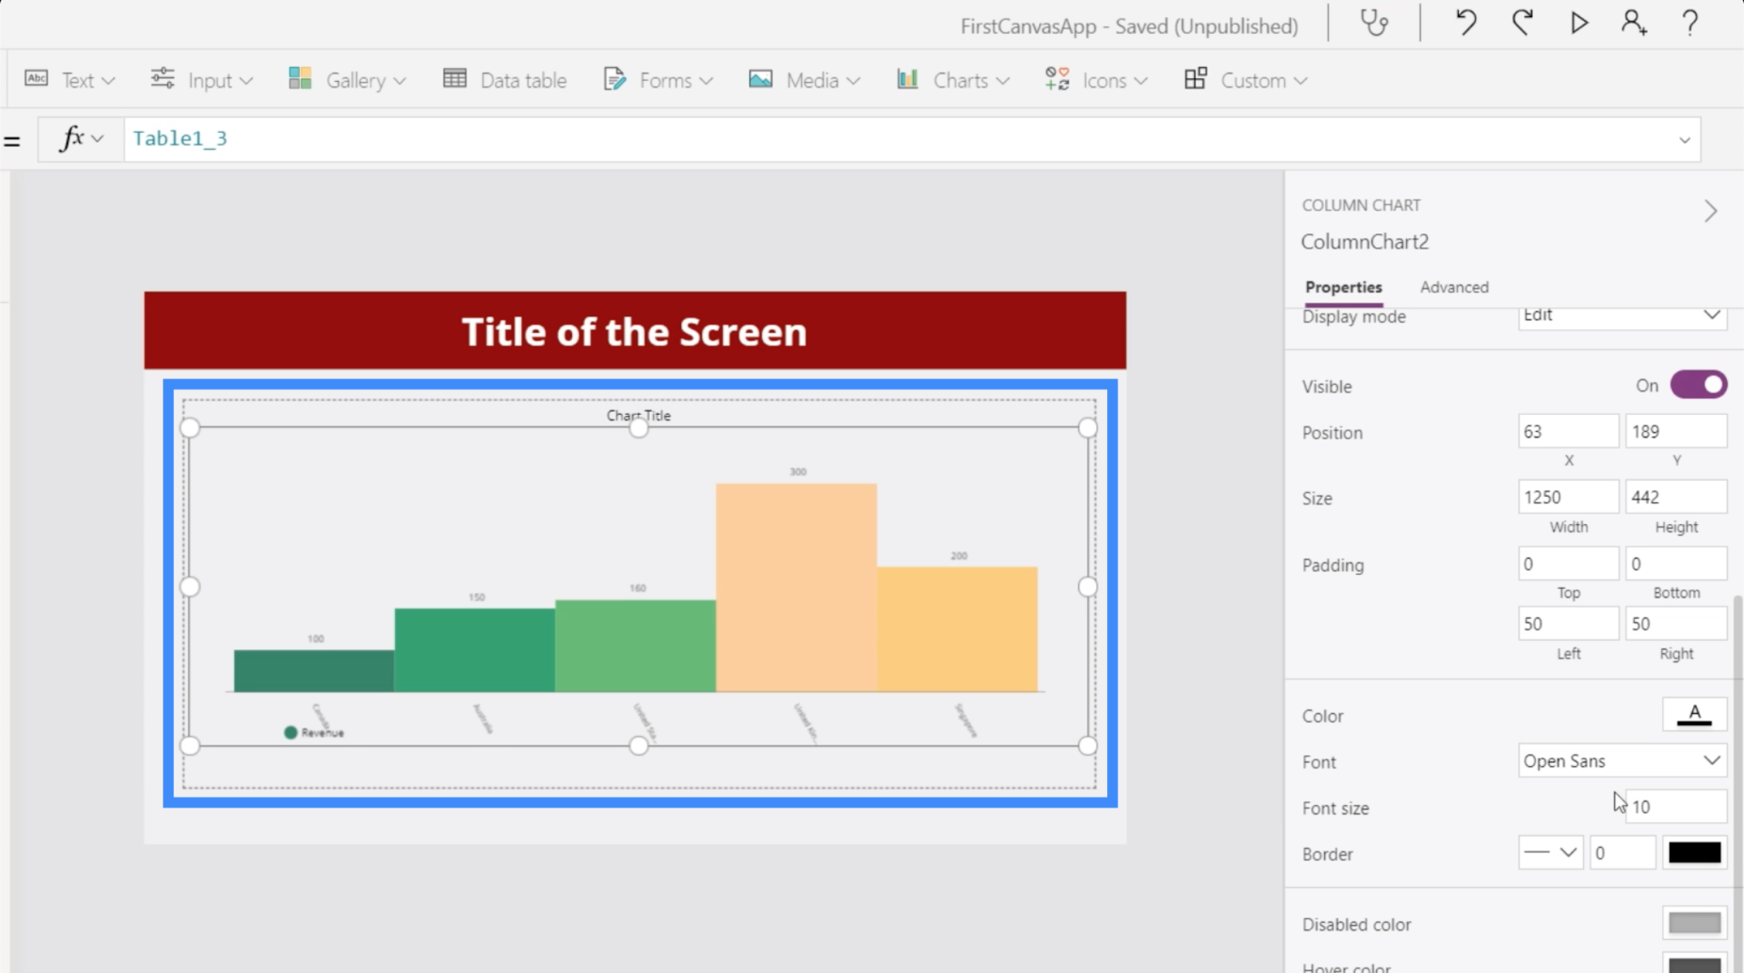Open the help question mark icon
Viewport: 1744px width, 973px height.
point(1690,23)
